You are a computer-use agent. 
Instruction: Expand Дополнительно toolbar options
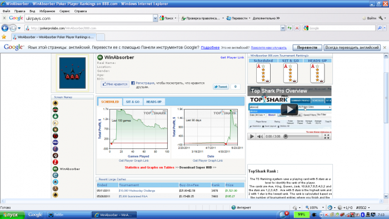[266, 18]
